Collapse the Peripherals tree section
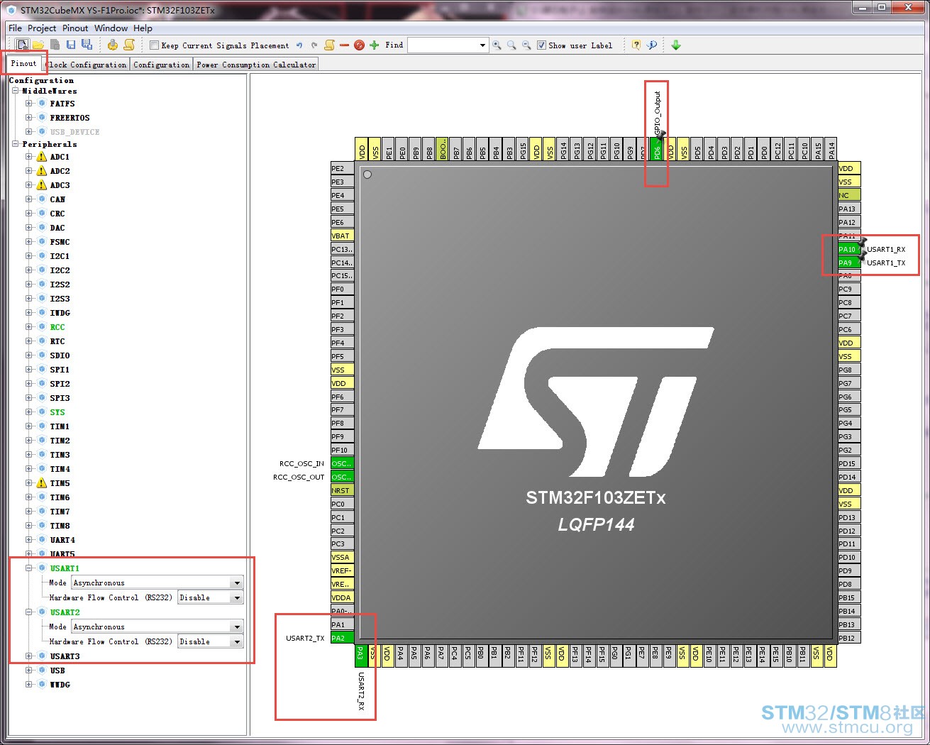Viewport: 930px width, 745px height. [x=16, y=144]
